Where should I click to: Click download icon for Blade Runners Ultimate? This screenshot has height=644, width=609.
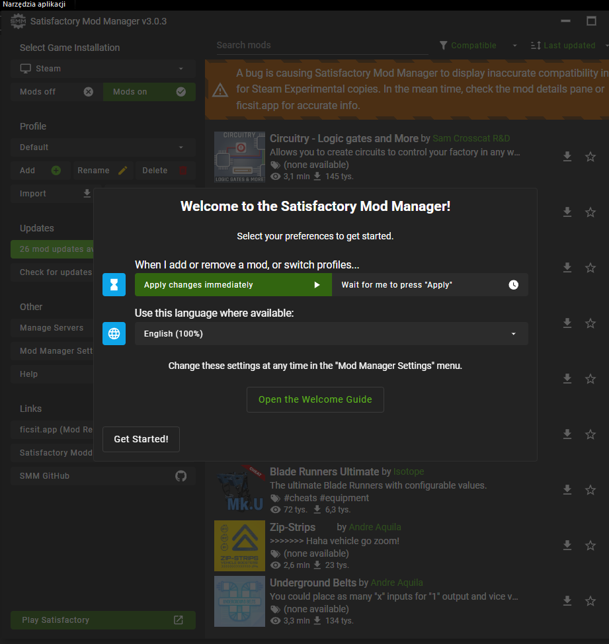(567, 489)
